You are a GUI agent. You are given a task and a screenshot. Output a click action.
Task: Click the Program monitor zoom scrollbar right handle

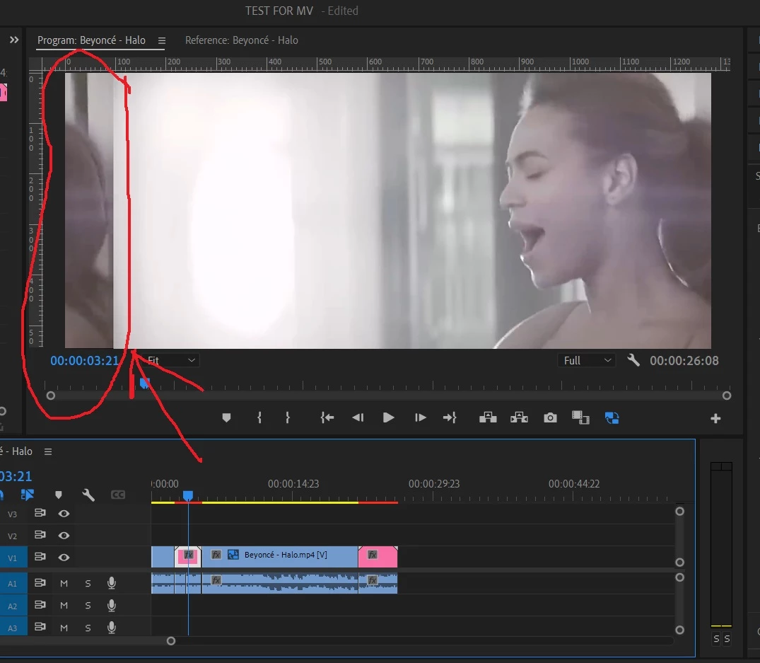pos(726,396)
